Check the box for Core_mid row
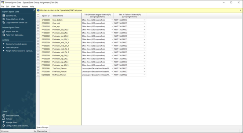Image resolution: width=243 pixels, height=133 pixels. [38, 23]
